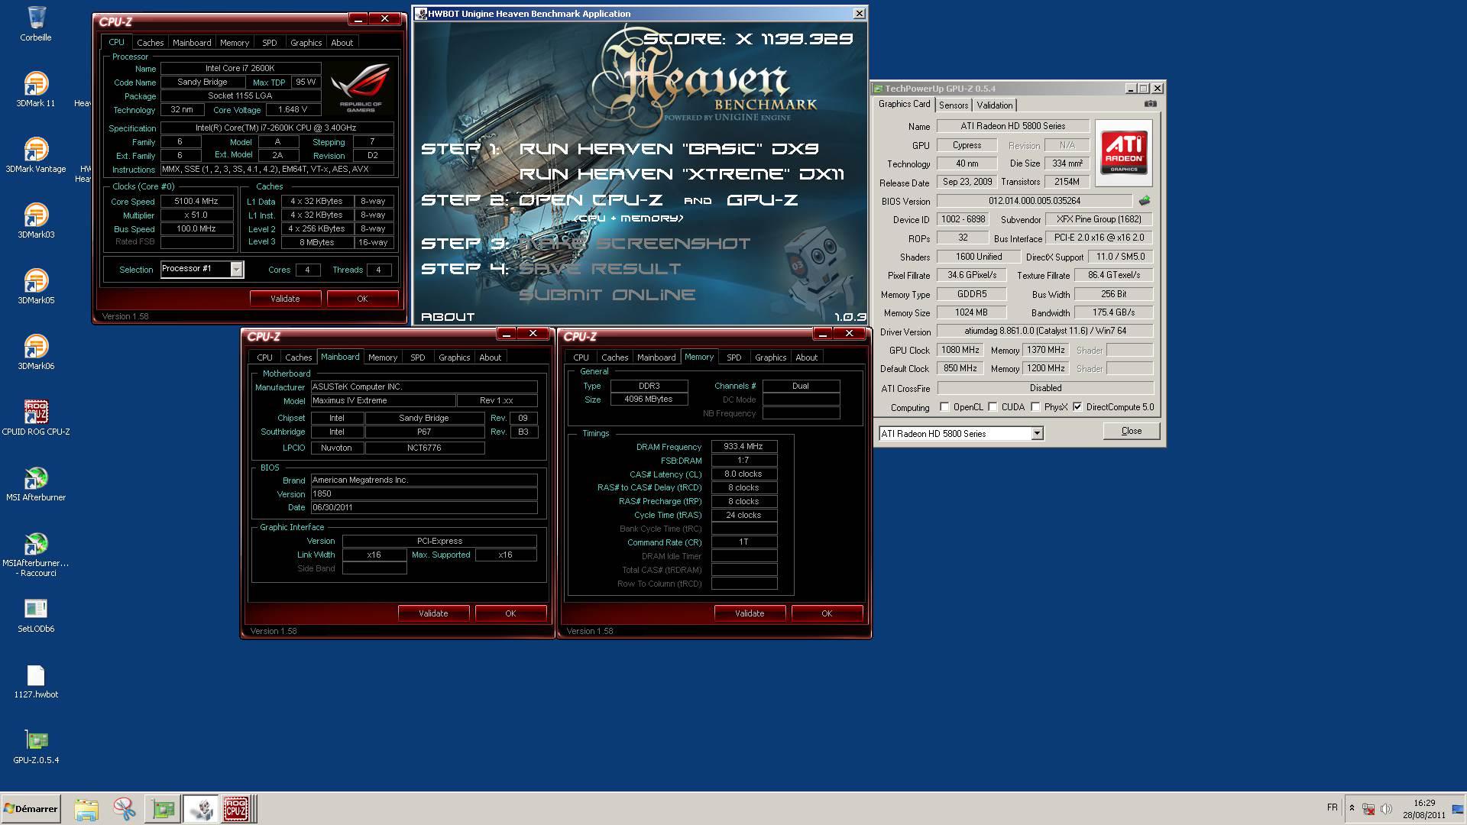Click the ATI Radeon logo in GPU-Z
The height and width of the screenshot is (825, 1467).
click(1123, 153)
